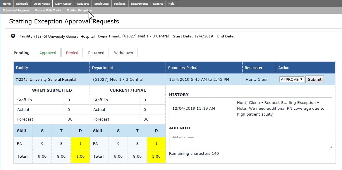This screenshot has height=170, width=342.
Task: Switch to the Denied tab
Action: pos(72,53)
